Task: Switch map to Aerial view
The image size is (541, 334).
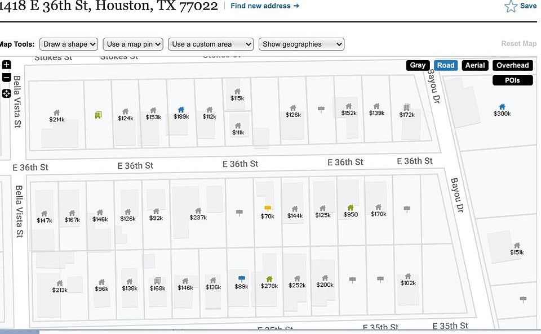Action: tap(475, 65)
